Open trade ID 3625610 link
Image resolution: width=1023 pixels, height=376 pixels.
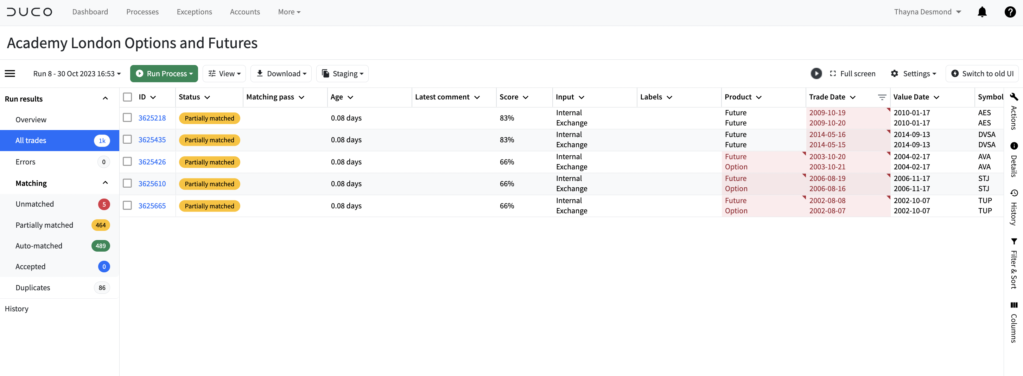[152, 184]
